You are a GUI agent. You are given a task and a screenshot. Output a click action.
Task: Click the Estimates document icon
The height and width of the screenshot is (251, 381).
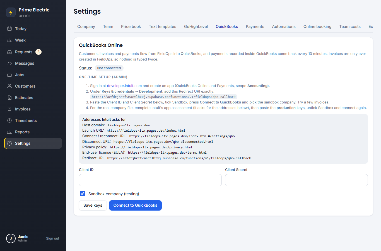click(x=9, y=98)
